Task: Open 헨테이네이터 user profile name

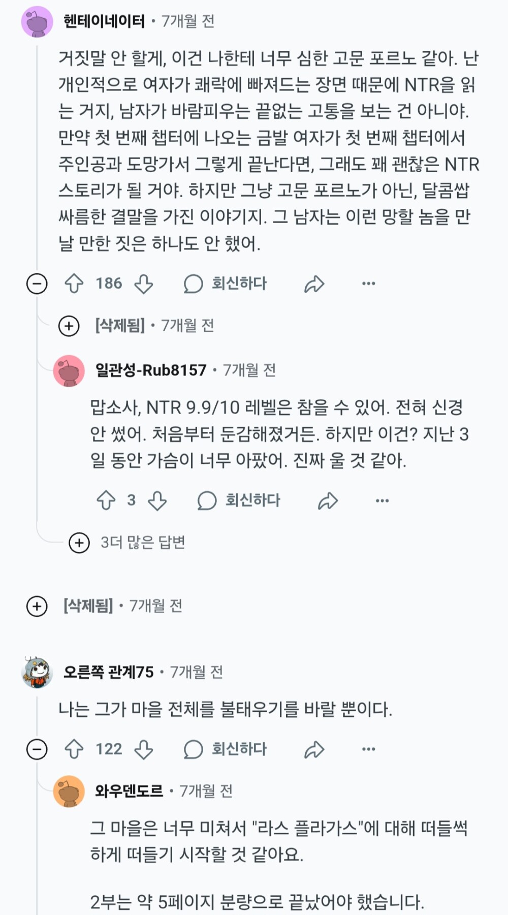Action: point(104,21)
